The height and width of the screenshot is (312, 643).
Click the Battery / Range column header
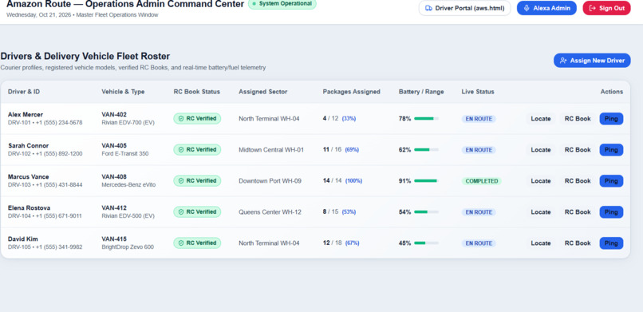(421, 92)
